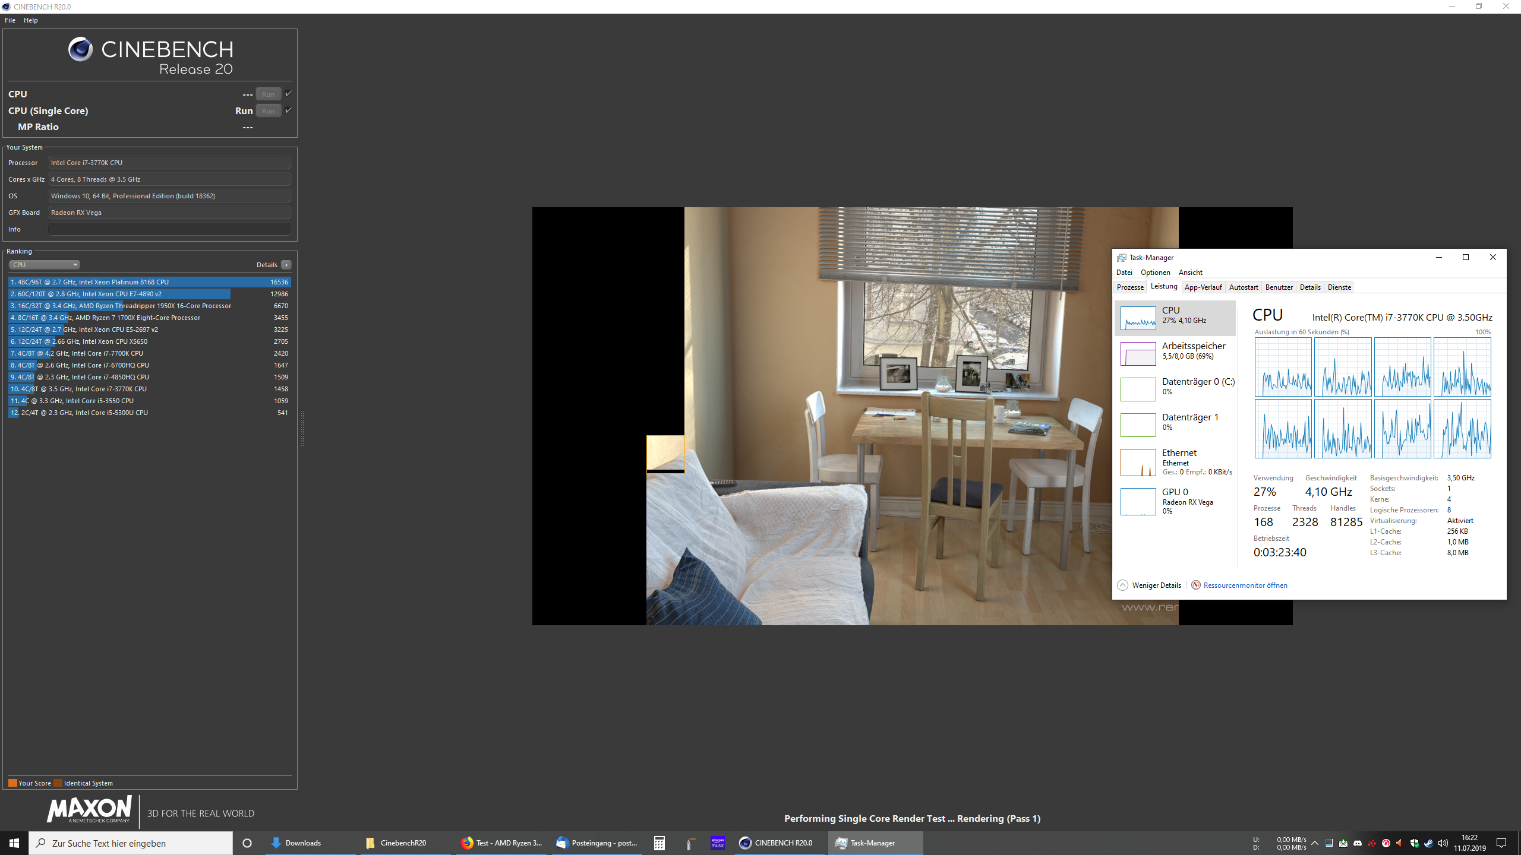This screenshot has height=855, width=1521.
Task: Click the Details arrow button in Ranking
Action: [286, 265]
